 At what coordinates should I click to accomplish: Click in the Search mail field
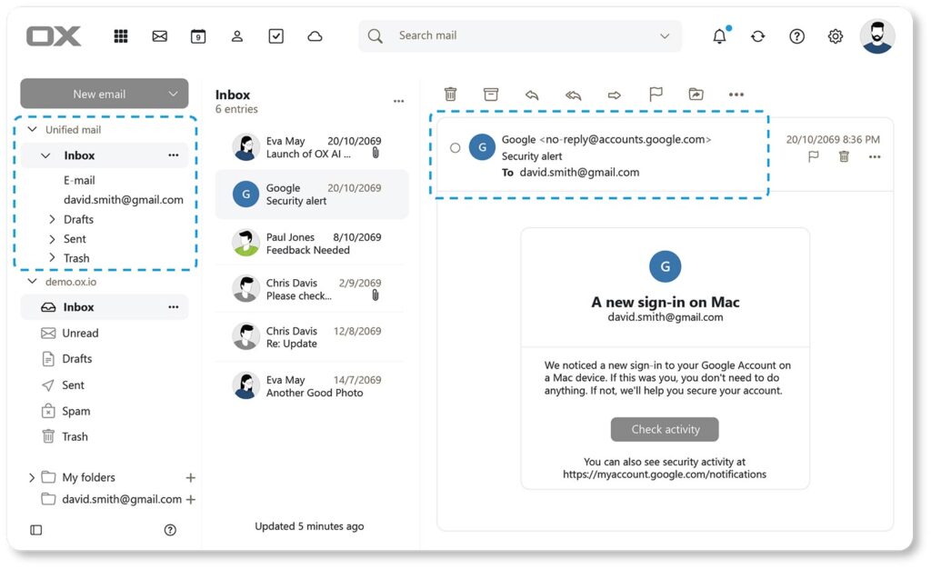point(518,36)
